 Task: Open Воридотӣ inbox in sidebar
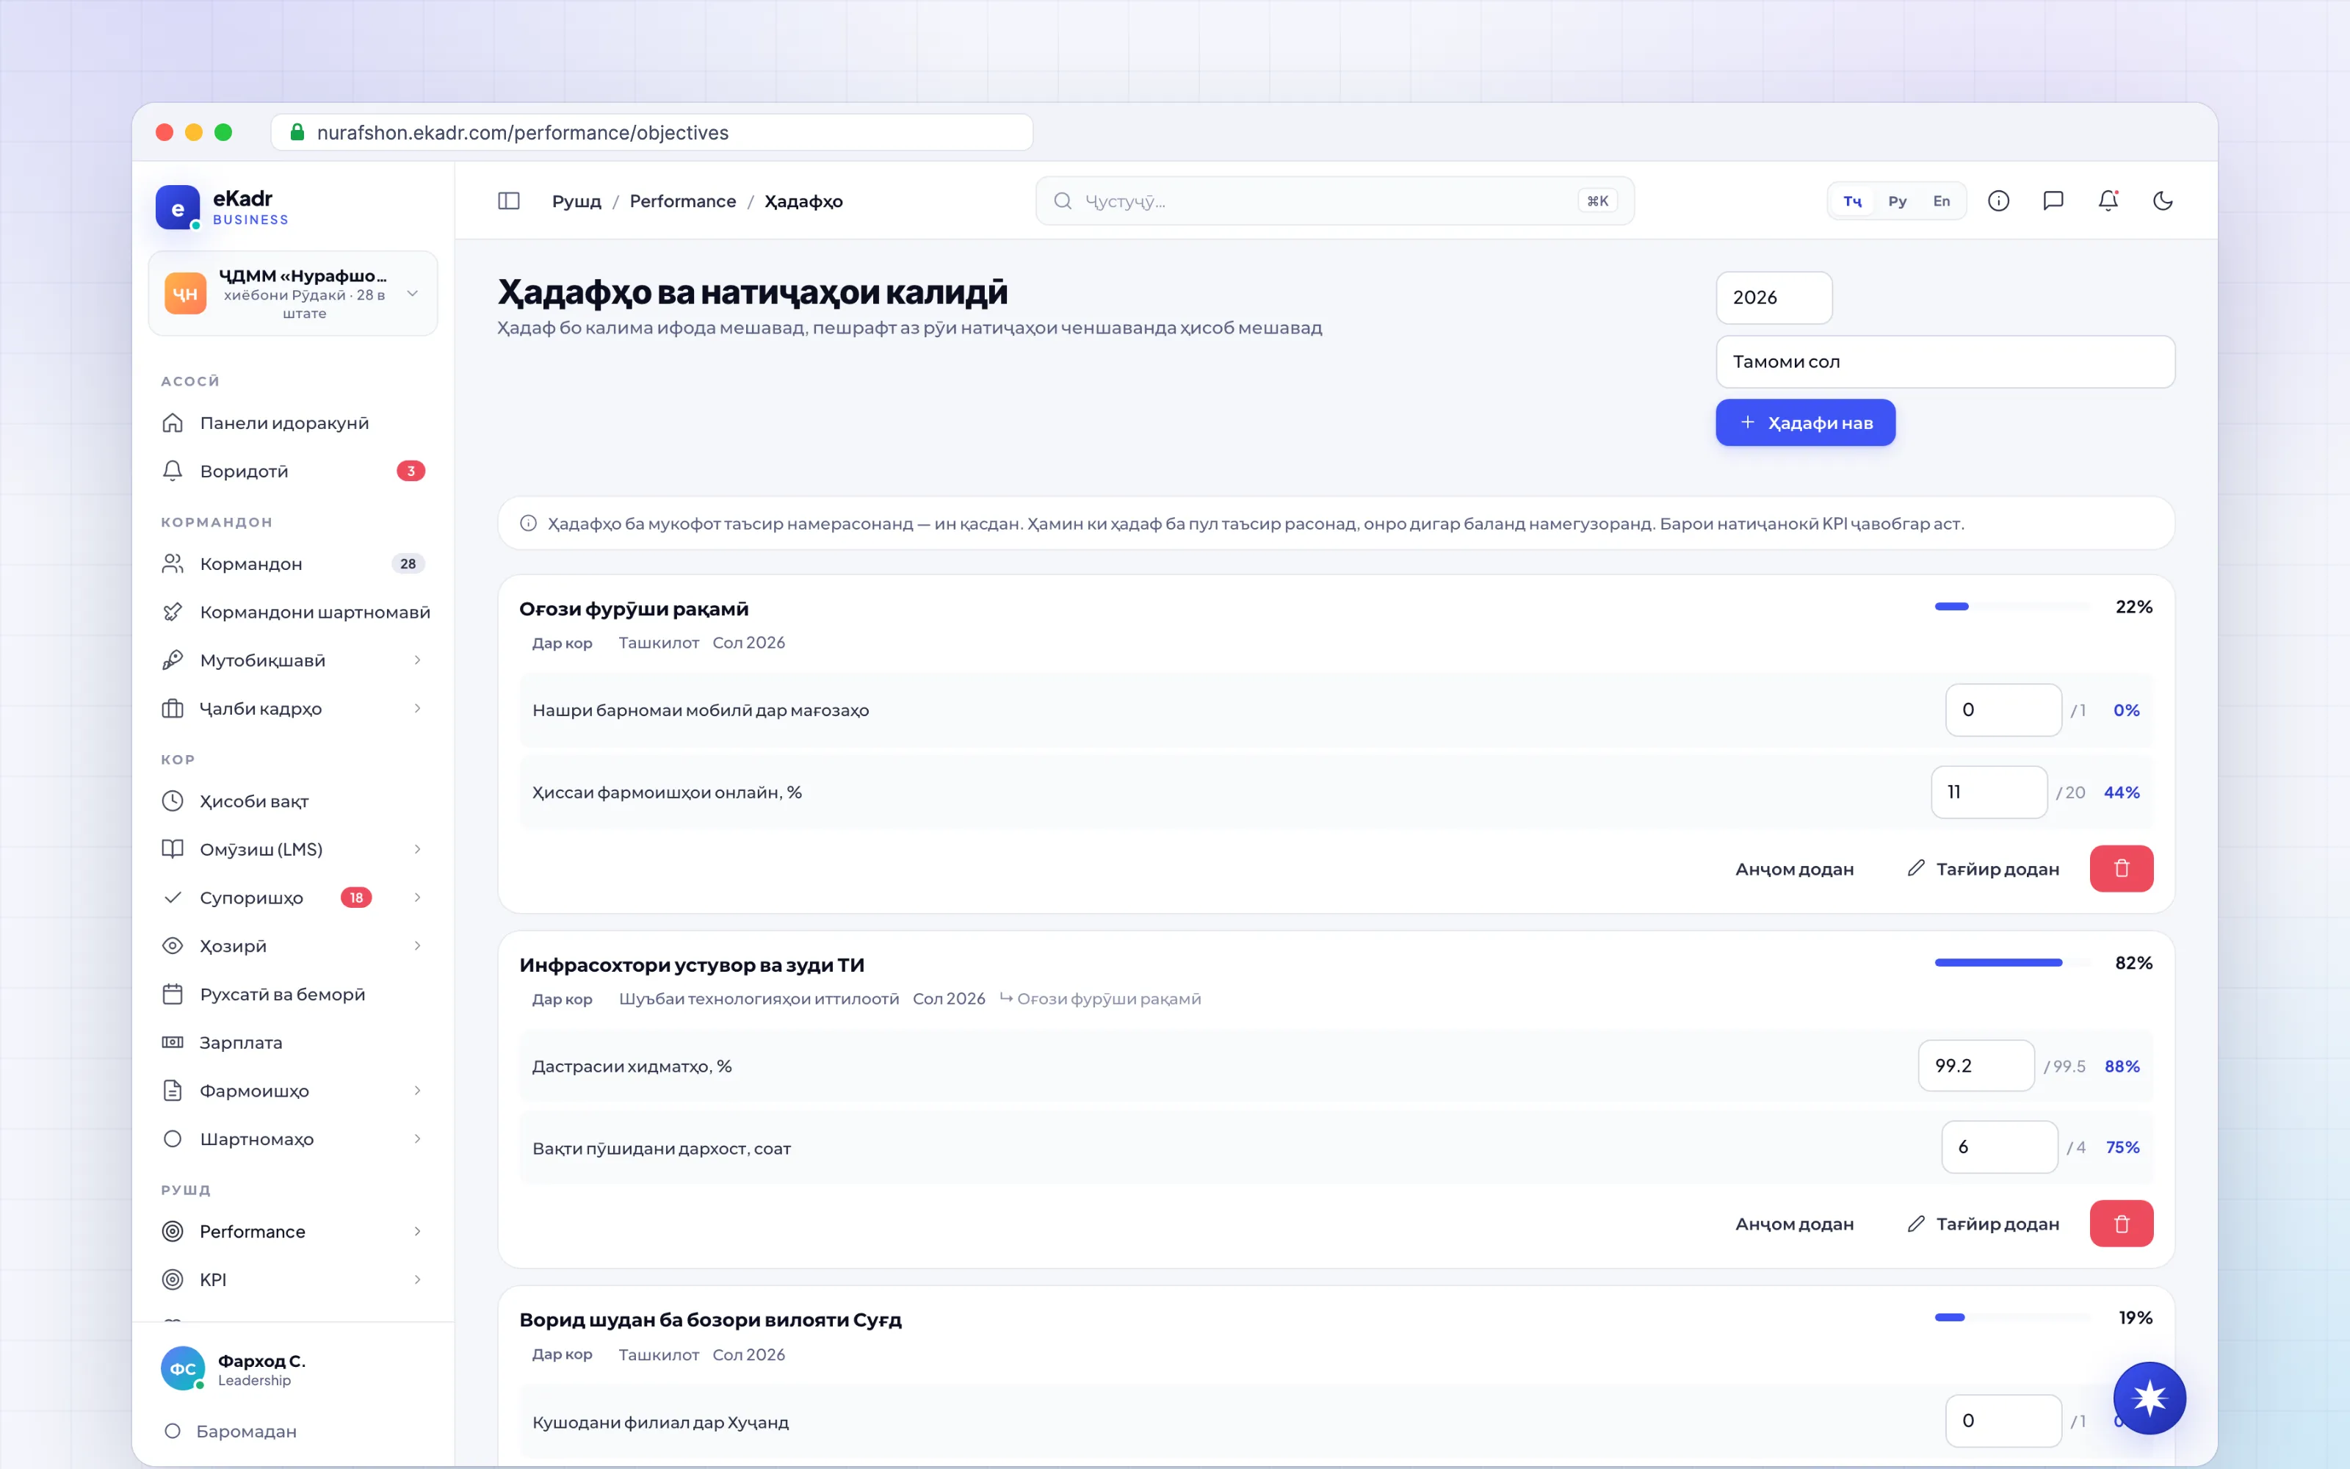pos(293,472)
